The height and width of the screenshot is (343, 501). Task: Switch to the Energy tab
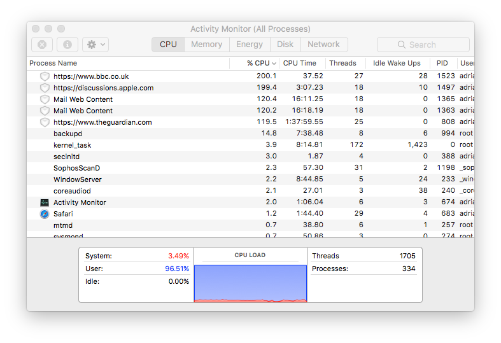click(250, 45)
